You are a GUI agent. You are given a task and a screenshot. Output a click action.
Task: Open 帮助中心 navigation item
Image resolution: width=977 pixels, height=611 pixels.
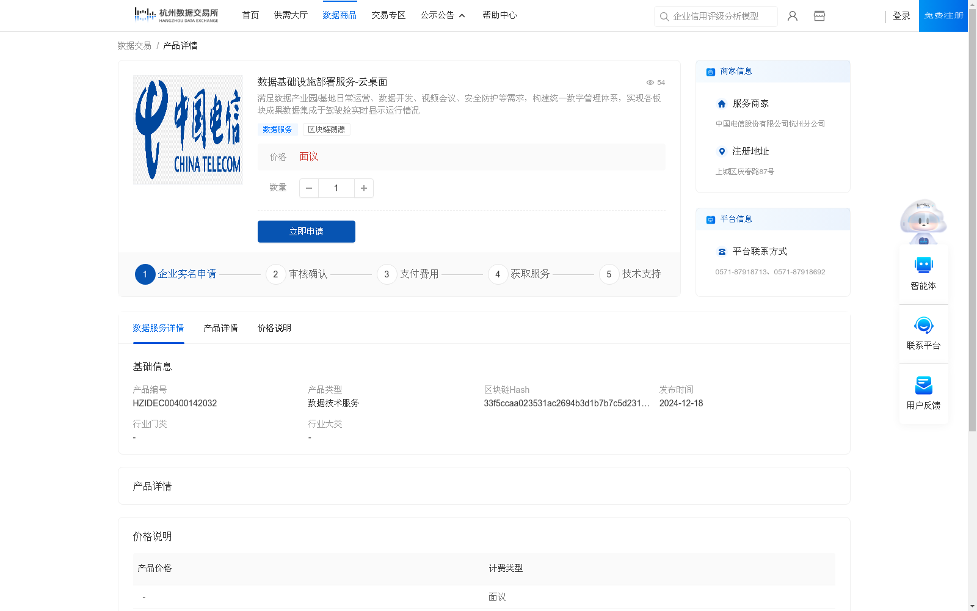pyautogui.click(x=499, y=15)
